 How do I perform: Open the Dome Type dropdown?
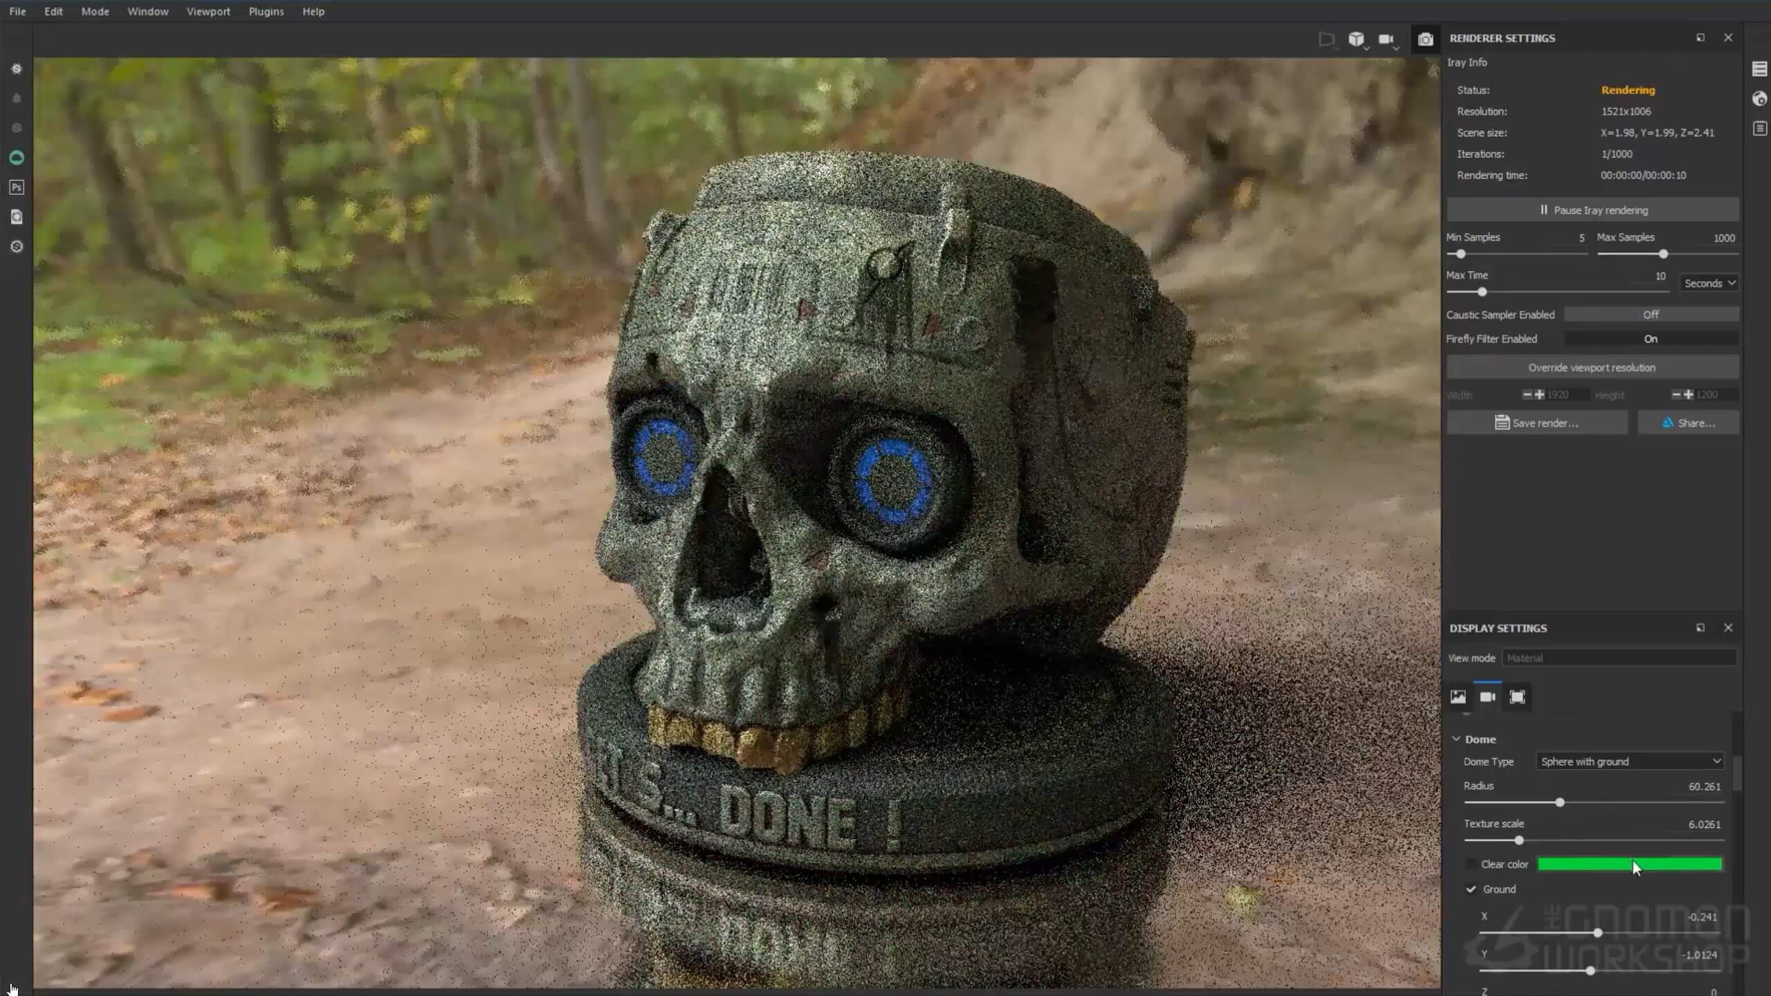tap(1629, 762)
